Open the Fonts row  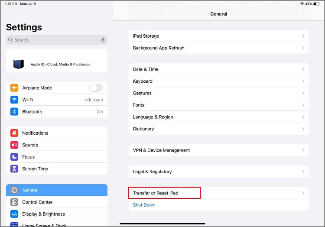pyautogui.click(x=219, y=105)
